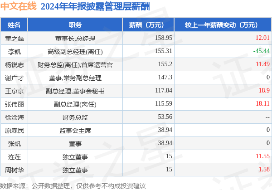Click the position 监事会主席
The height and width of the screenshot is (190, 272).
[75, 131]
